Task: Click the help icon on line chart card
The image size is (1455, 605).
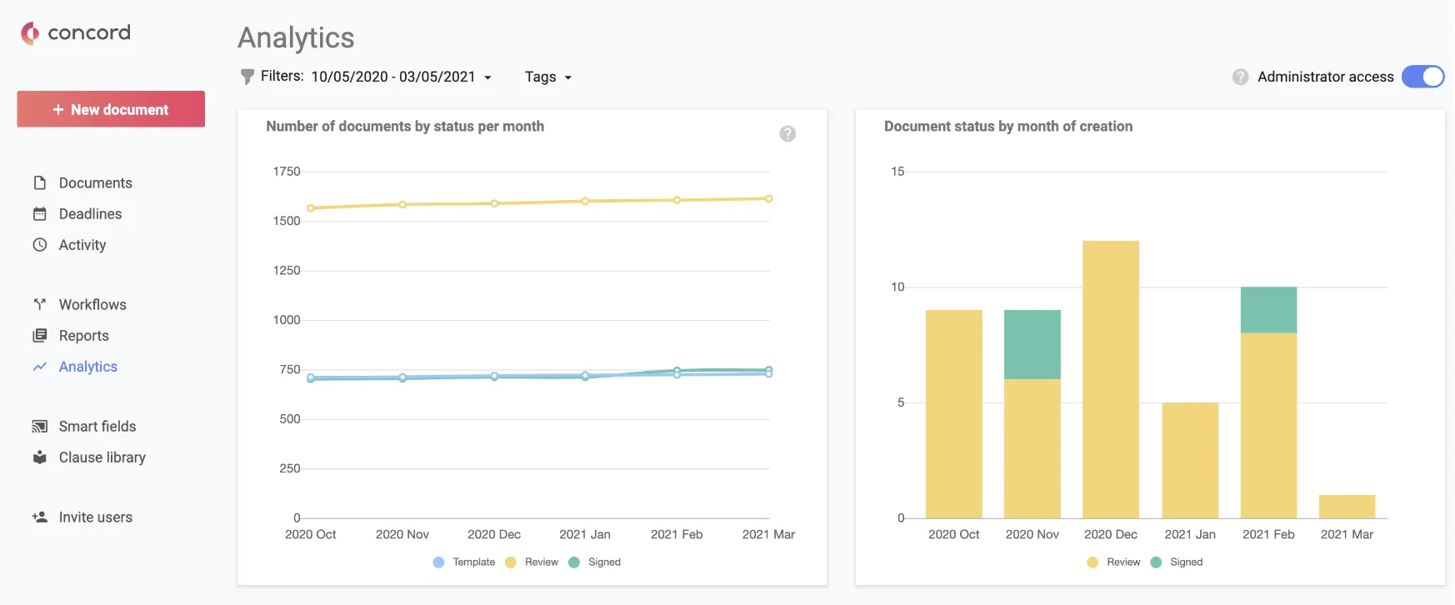Action: coord(787,133)
